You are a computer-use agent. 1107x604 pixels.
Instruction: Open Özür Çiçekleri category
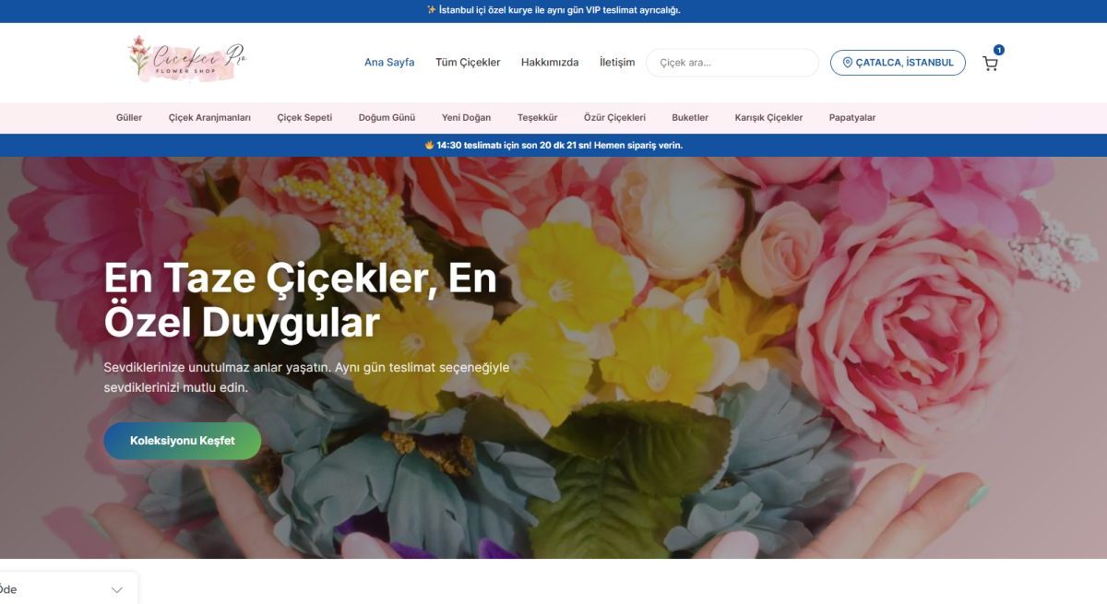pos(614,118)
